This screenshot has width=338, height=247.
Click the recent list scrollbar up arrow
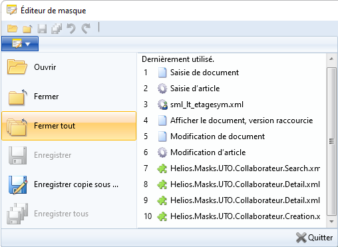pos(331,59)
